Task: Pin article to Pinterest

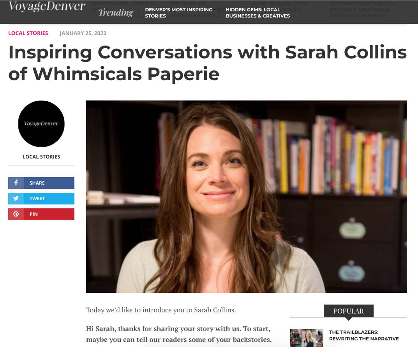Action: 41,214
